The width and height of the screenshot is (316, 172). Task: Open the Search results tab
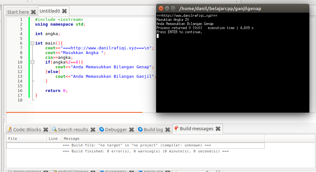73,130
